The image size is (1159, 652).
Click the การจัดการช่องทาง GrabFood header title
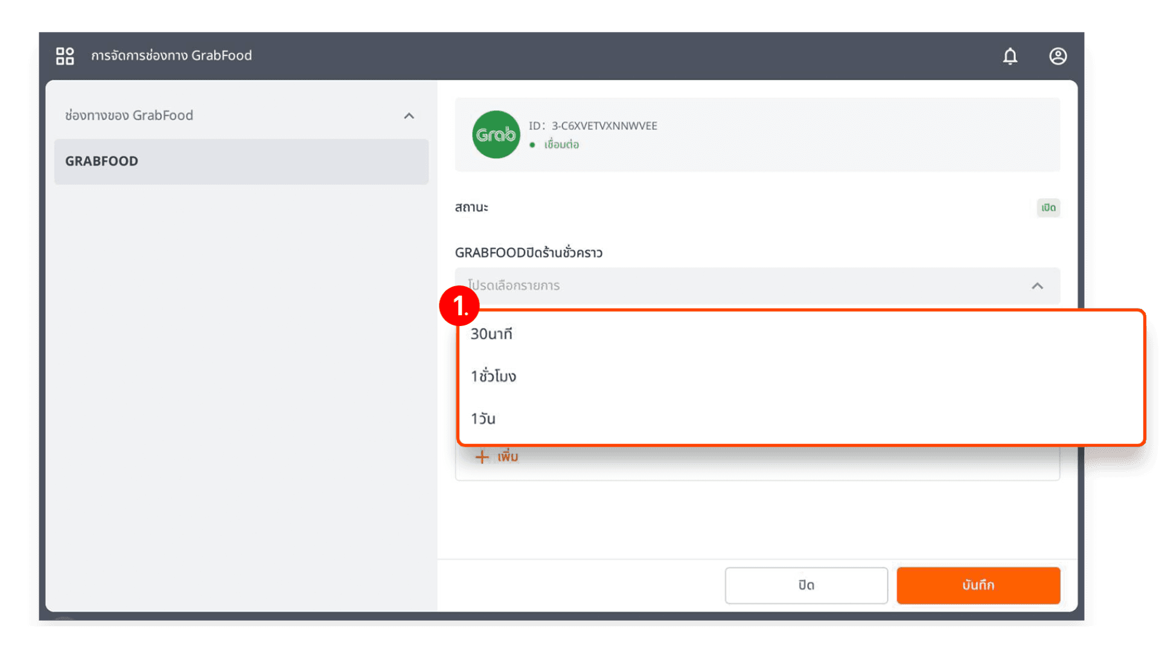(x=172, y=56)
